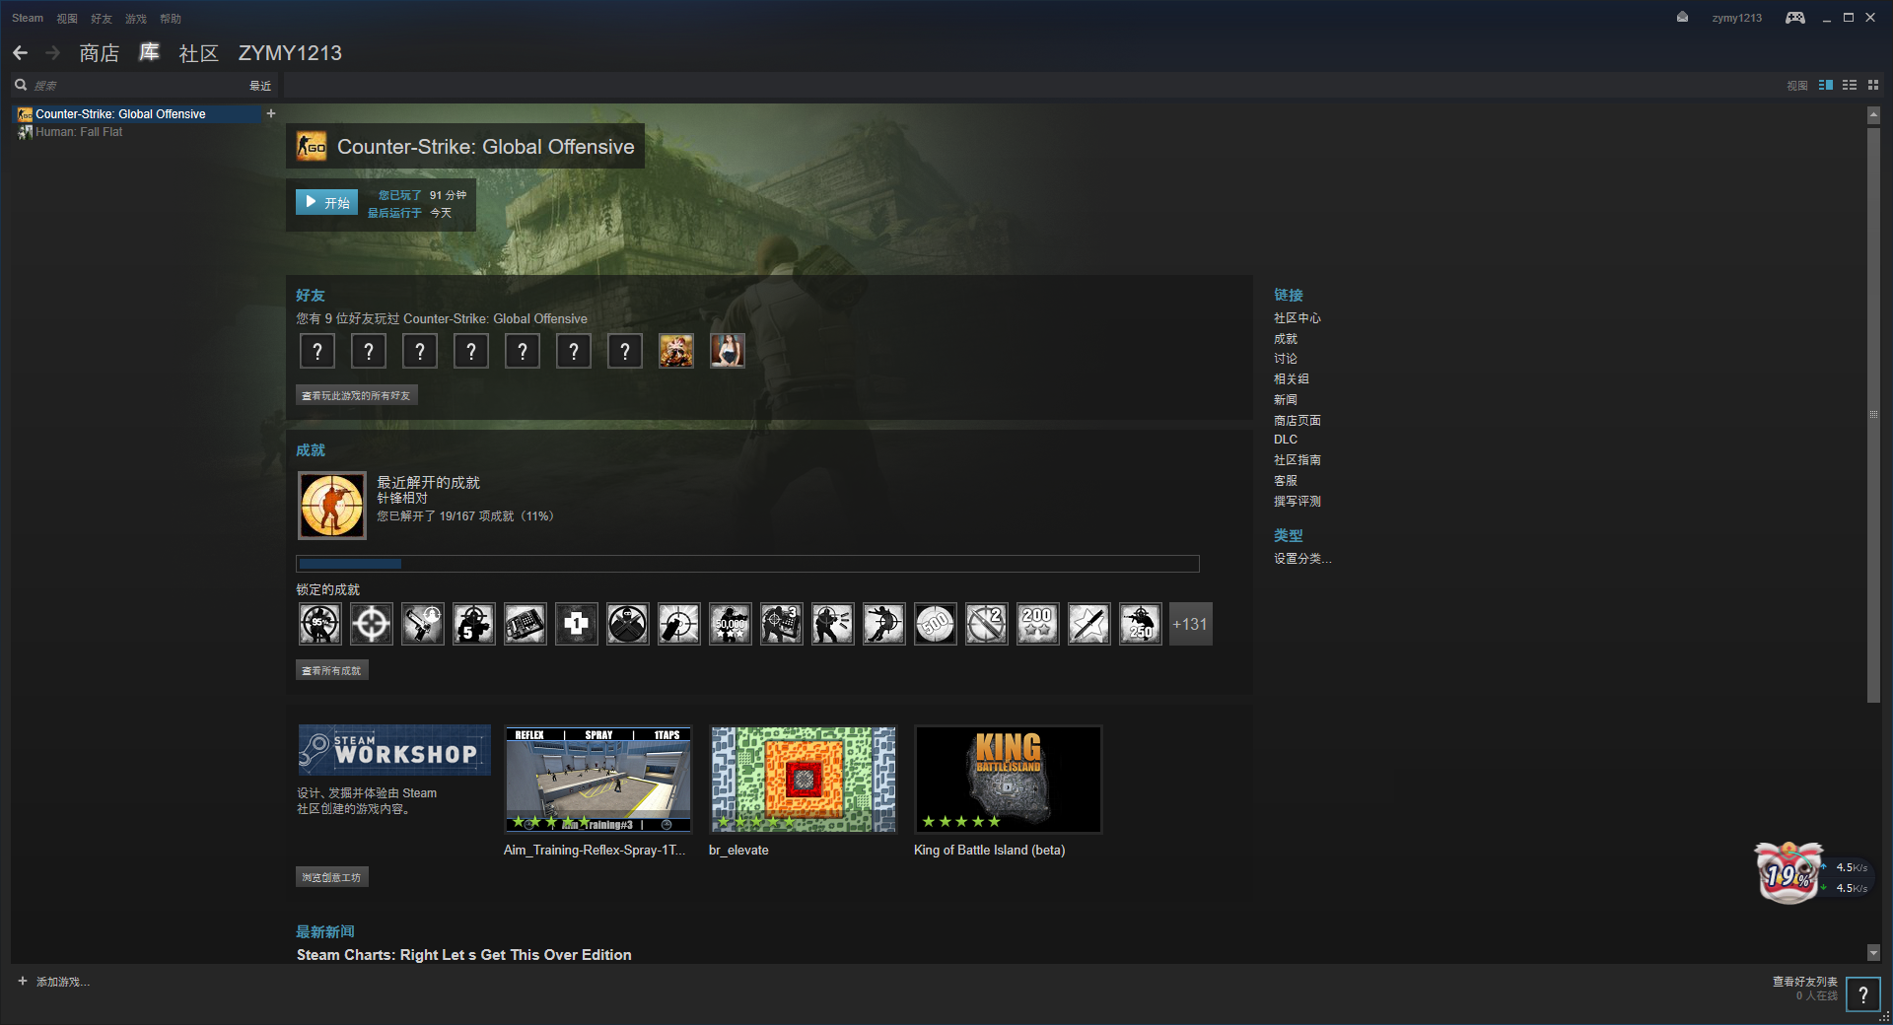
Task: Click the plus icon beside Counter-Strike list entry
Action: pyautogui.click(x=271, y=113)
